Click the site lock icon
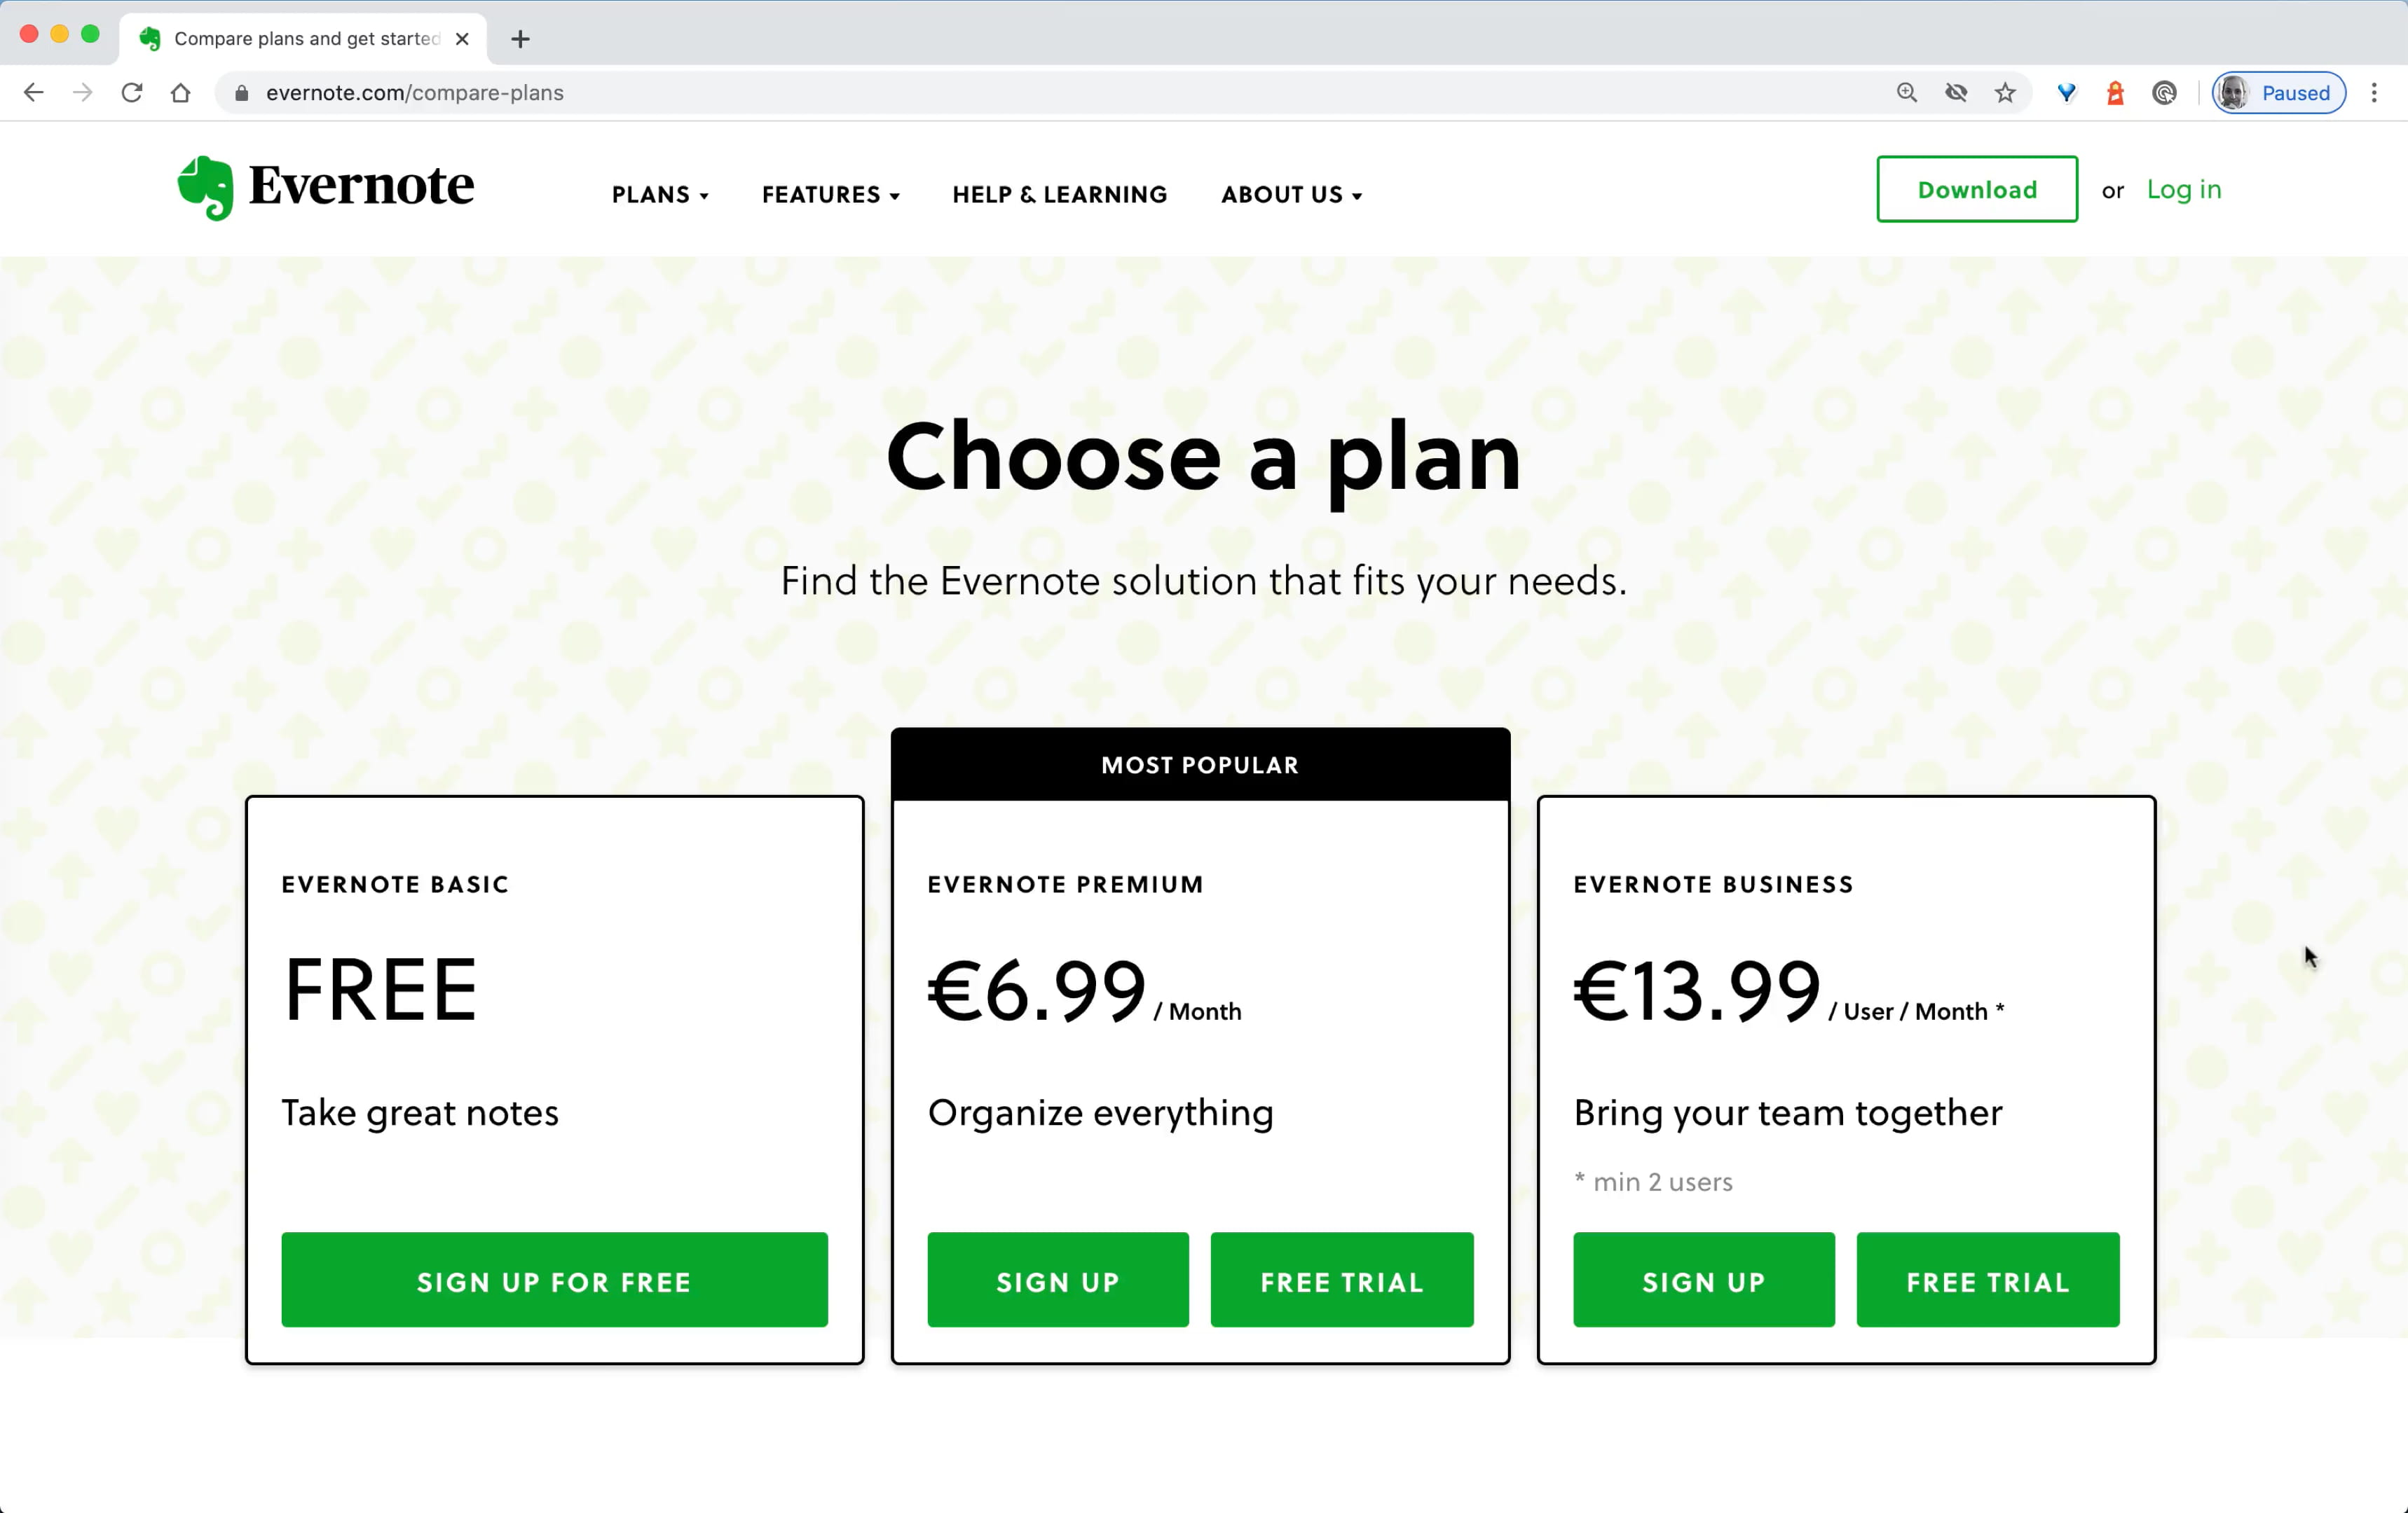Viewport: 2408px width, 1513px height. (241, 93)
